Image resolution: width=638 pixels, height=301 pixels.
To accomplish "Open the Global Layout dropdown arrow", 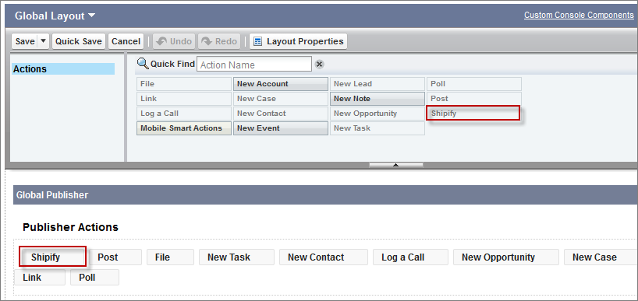I will click(91, 16).
